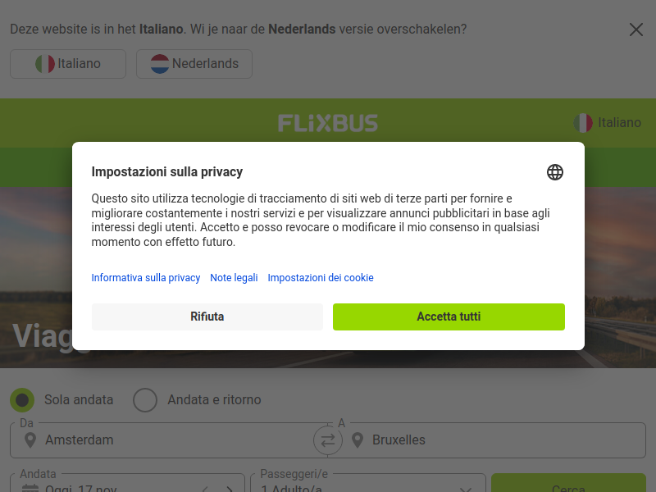Reject cookies with Rifiuta button
656x492 pixels.
(x=207, y=317)
